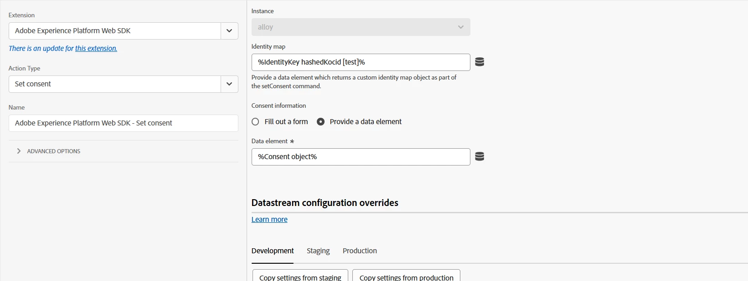Switch to the Development tab
Screen dimensions: 748x281
coord(273,251)
